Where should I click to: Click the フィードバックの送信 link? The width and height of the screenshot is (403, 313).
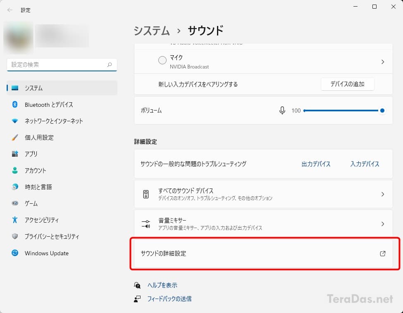[x=169, y=299]
